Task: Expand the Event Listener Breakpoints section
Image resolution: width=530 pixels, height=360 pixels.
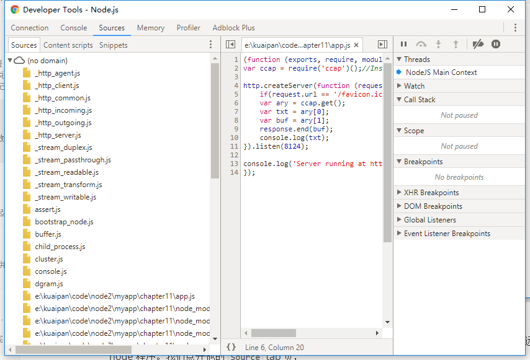Action: click(x=399, y=234)
